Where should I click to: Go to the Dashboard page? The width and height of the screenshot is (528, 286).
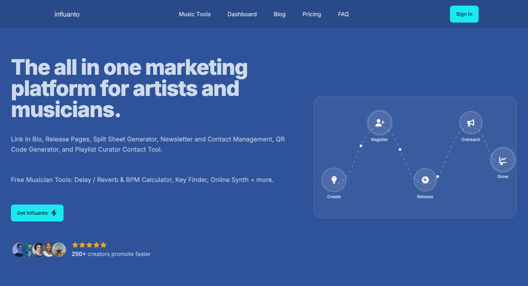[x=242, y=14]
